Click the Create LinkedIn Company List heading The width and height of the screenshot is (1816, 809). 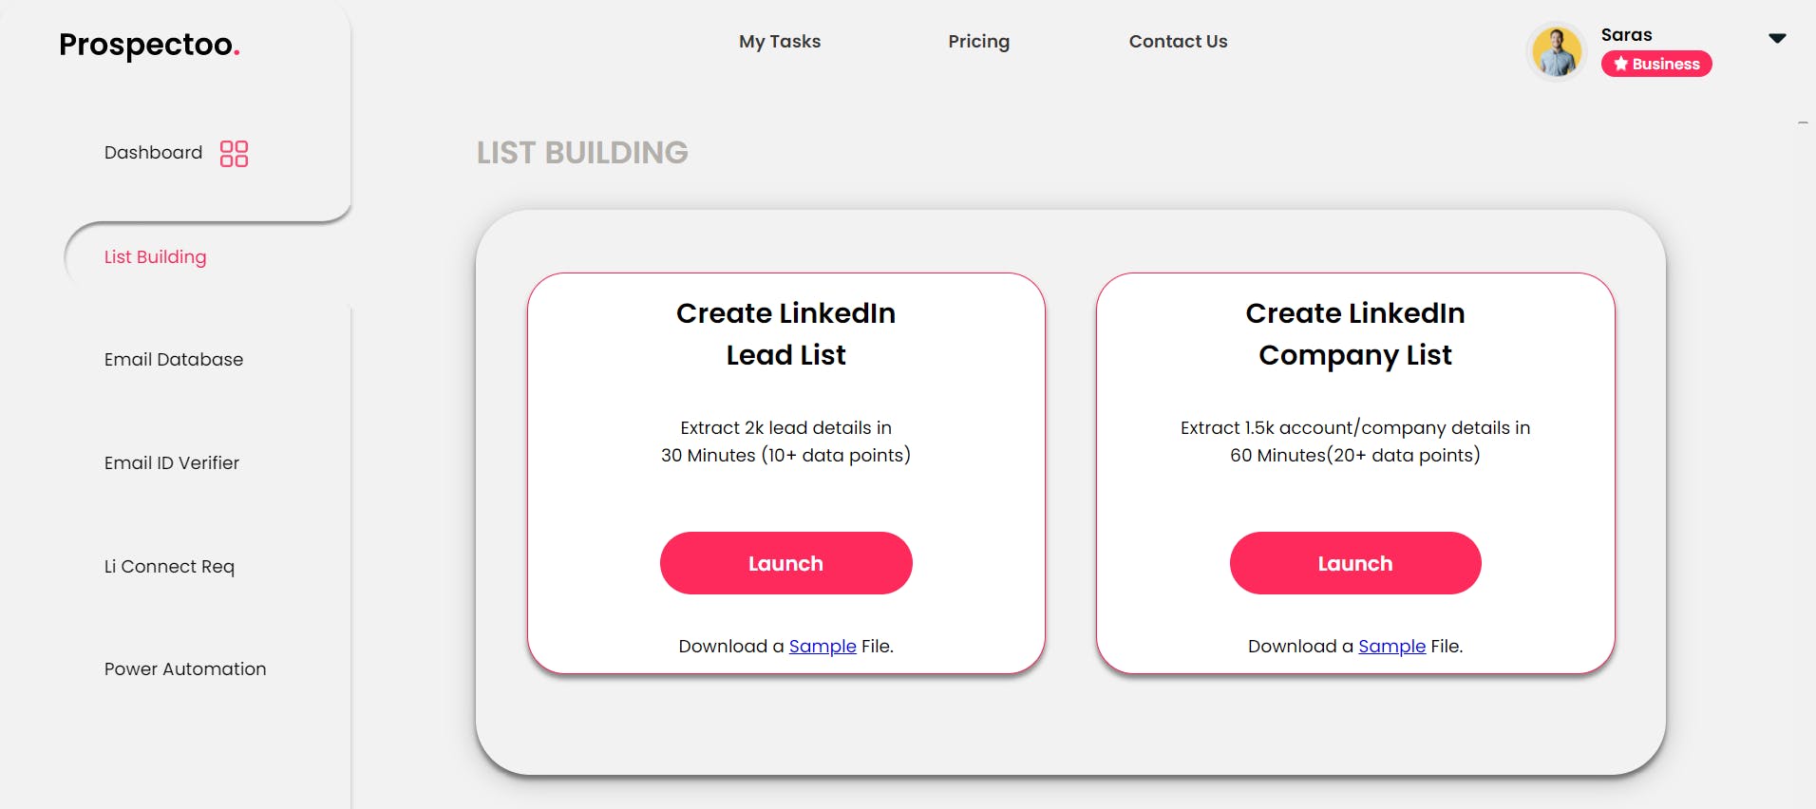pos(1355,334)
